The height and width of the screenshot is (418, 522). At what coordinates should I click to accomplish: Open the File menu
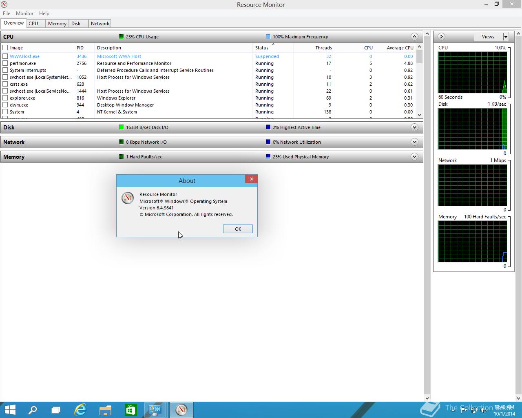click(x=7, y=13)
